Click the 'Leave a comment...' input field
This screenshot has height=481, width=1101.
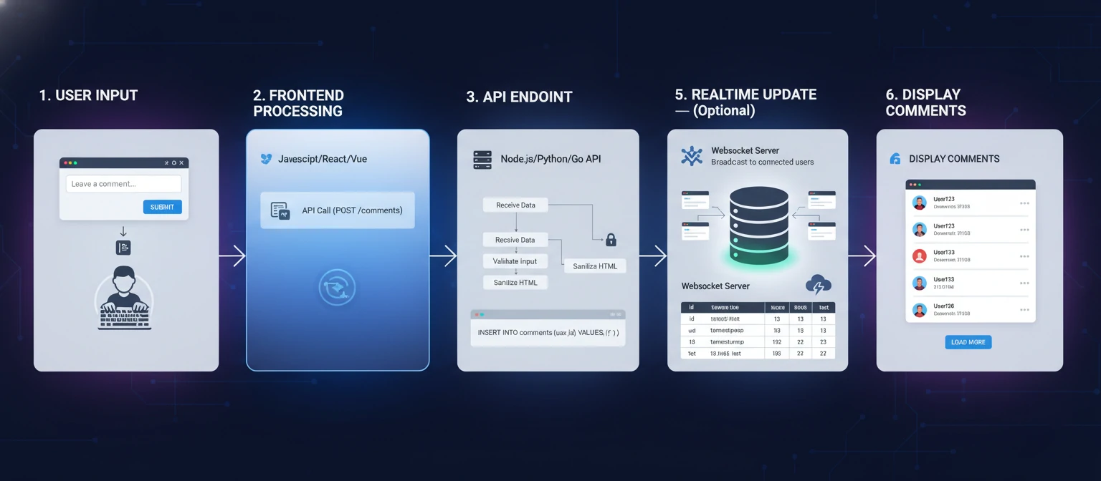(123, 184)
